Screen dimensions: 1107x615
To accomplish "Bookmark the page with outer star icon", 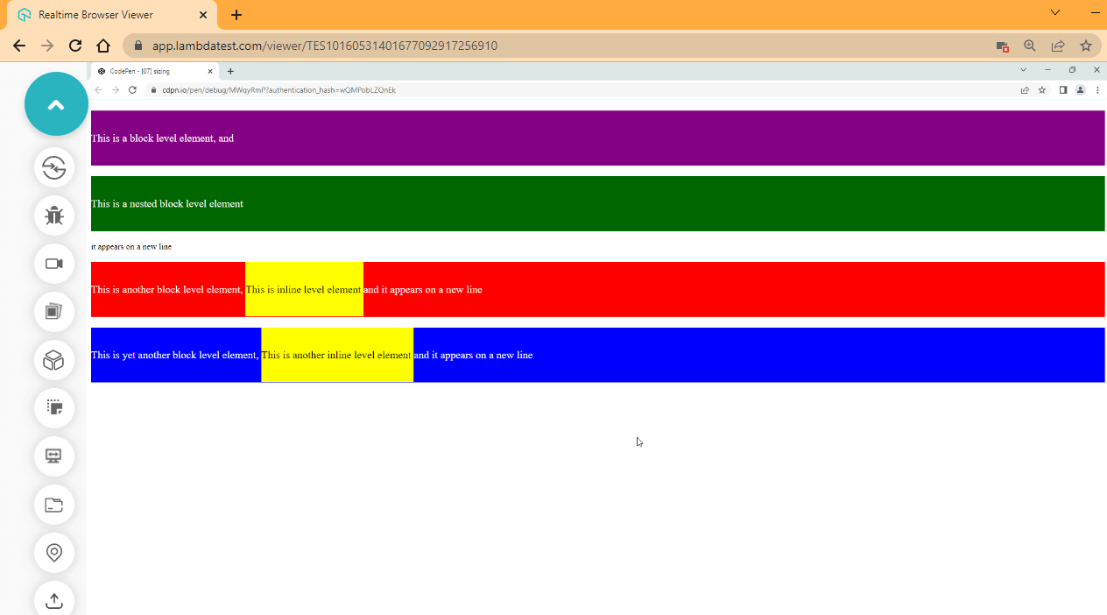I will pyautogui.click(x=1086, y=46).
